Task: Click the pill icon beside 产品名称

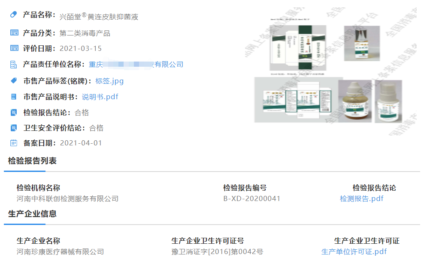Action: [14, 14]
